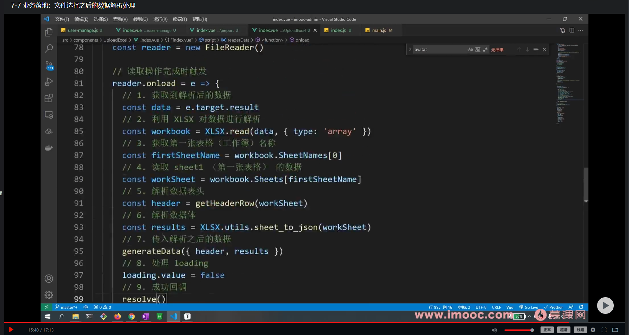
Task: Open Typora from the taskbar
Action: coord(187,316)
